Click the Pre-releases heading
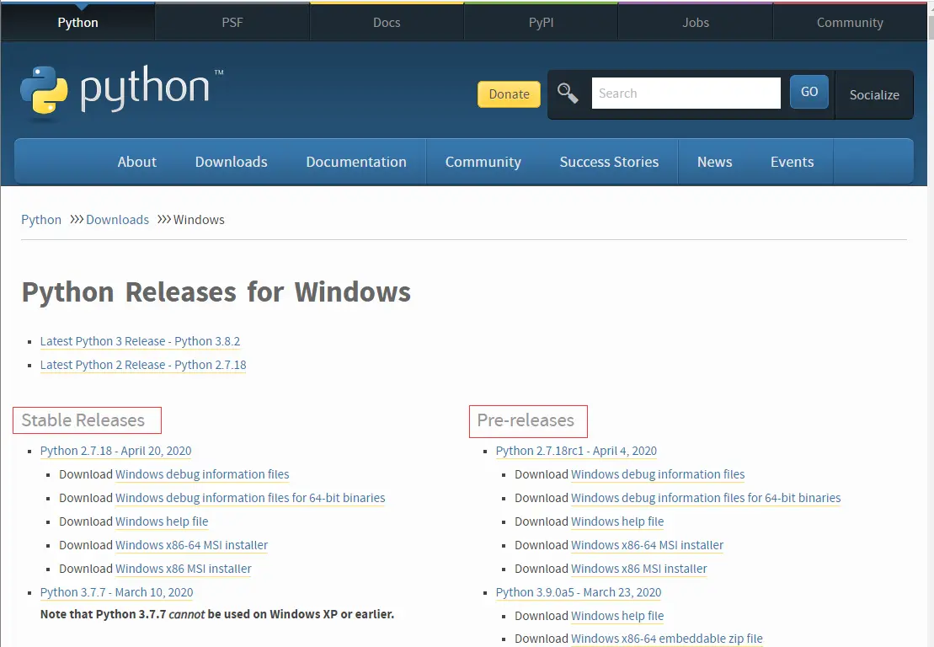The image size is (934, 647). click(526, 420)
